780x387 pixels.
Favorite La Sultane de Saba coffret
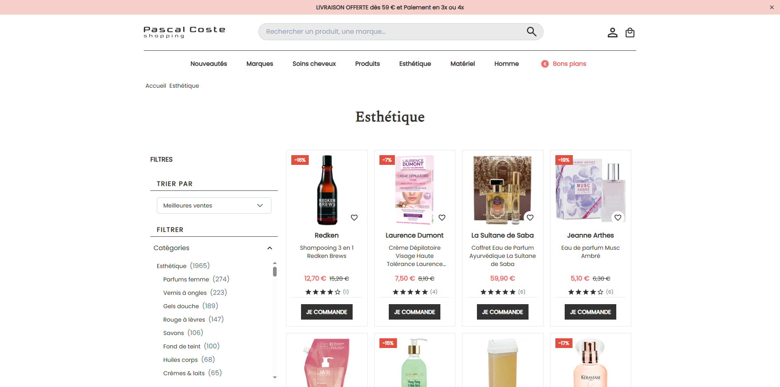point(530,218)
